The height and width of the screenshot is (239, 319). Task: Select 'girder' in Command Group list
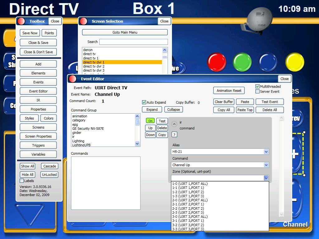pyautogui.click(x=103, y=133)
